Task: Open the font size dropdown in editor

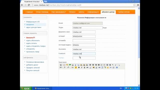Action: pyautogui.click(x=68, y=67)
